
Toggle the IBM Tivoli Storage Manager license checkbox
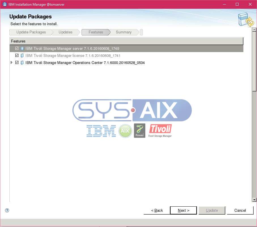click(17, 55)
